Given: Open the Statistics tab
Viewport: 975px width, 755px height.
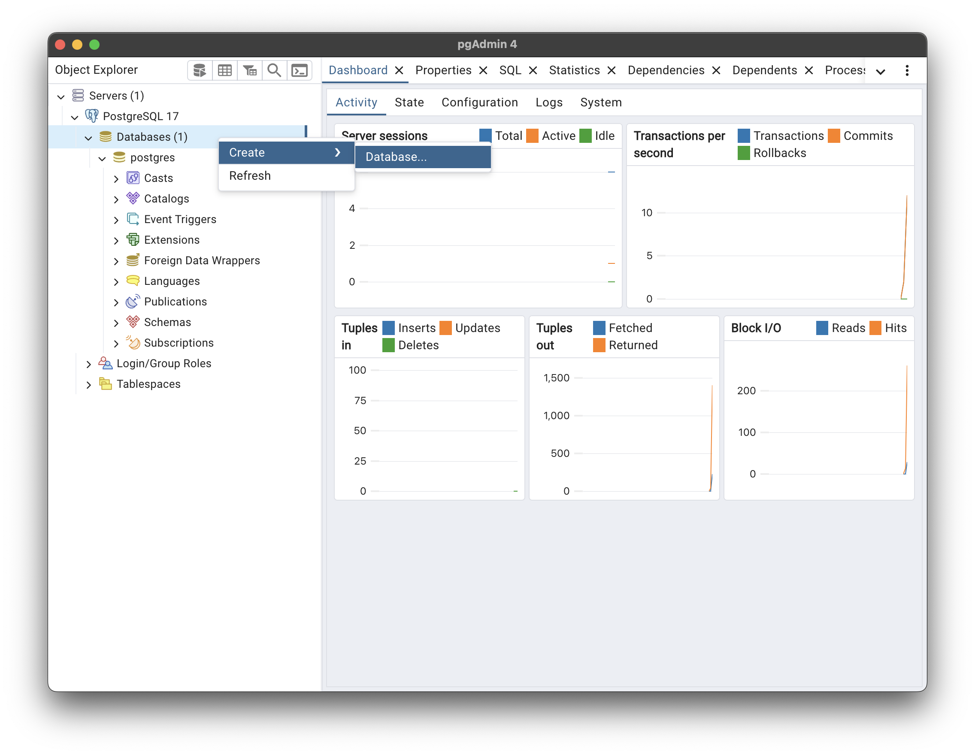Looking at the screenshot, I should (x=574, y=70).
